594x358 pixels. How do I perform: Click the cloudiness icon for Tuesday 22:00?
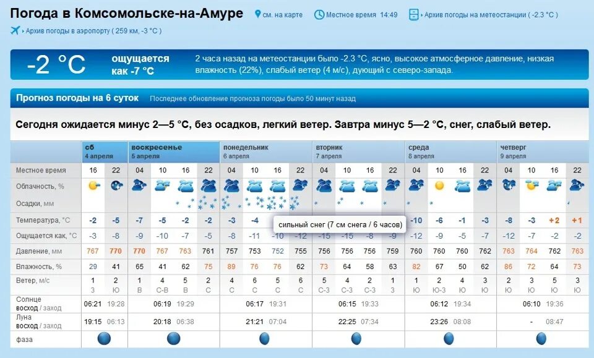[393, 185]
